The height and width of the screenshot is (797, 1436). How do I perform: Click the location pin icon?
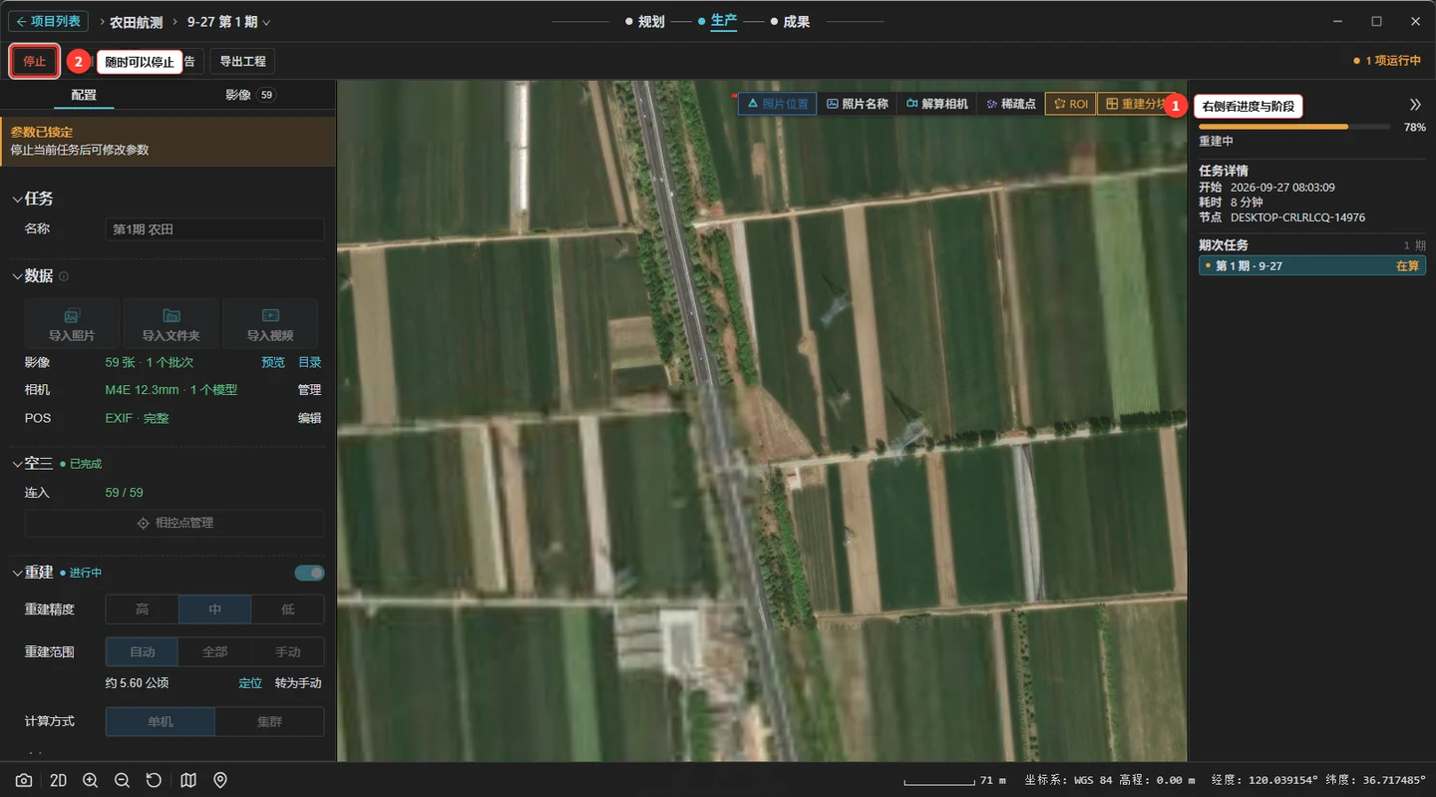[220, 780]
